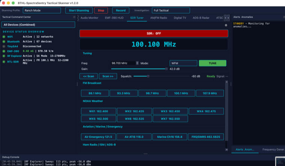Select NOAA WX6 162.525 preset
The width and height of the screenshot is (285, 166).
point(134,119)
